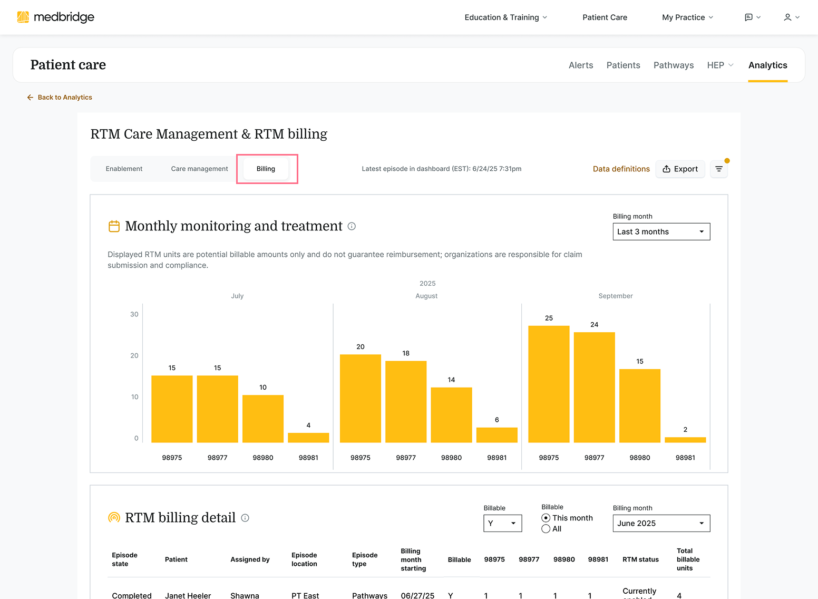Open the account profile icon
Screen dimensions: 818x599
tap(788, 17)
